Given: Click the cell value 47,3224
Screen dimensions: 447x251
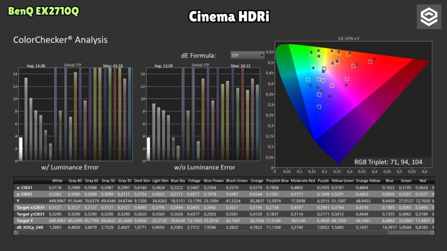Looking at the screenshot, I should coord(233,201).
